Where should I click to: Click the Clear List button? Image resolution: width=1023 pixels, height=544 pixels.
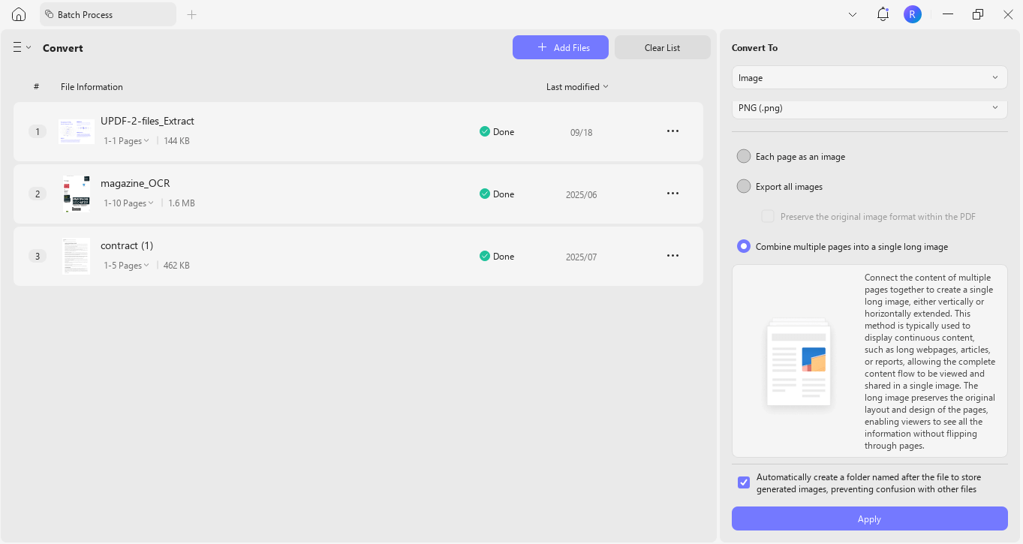[662, 47]
